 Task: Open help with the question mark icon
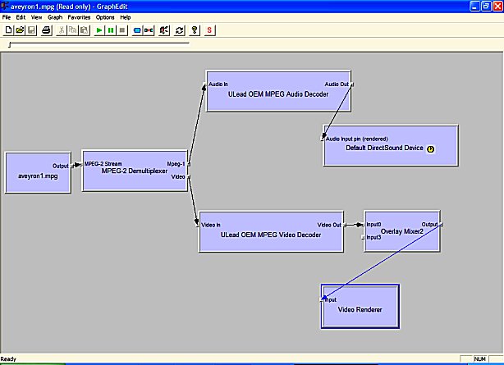tap(195, 30)
